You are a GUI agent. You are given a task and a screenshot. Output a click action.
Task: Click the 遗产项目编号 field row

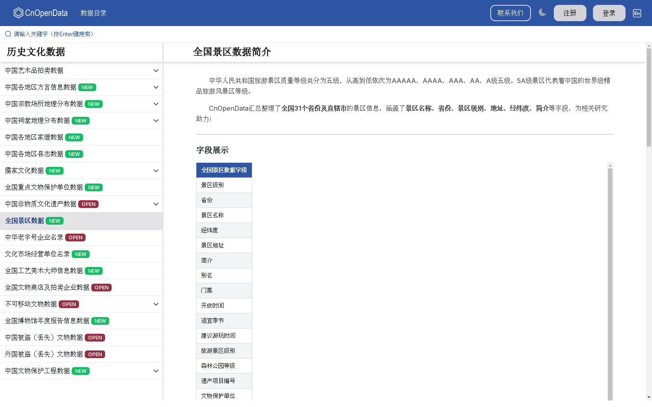pos(224,381)
